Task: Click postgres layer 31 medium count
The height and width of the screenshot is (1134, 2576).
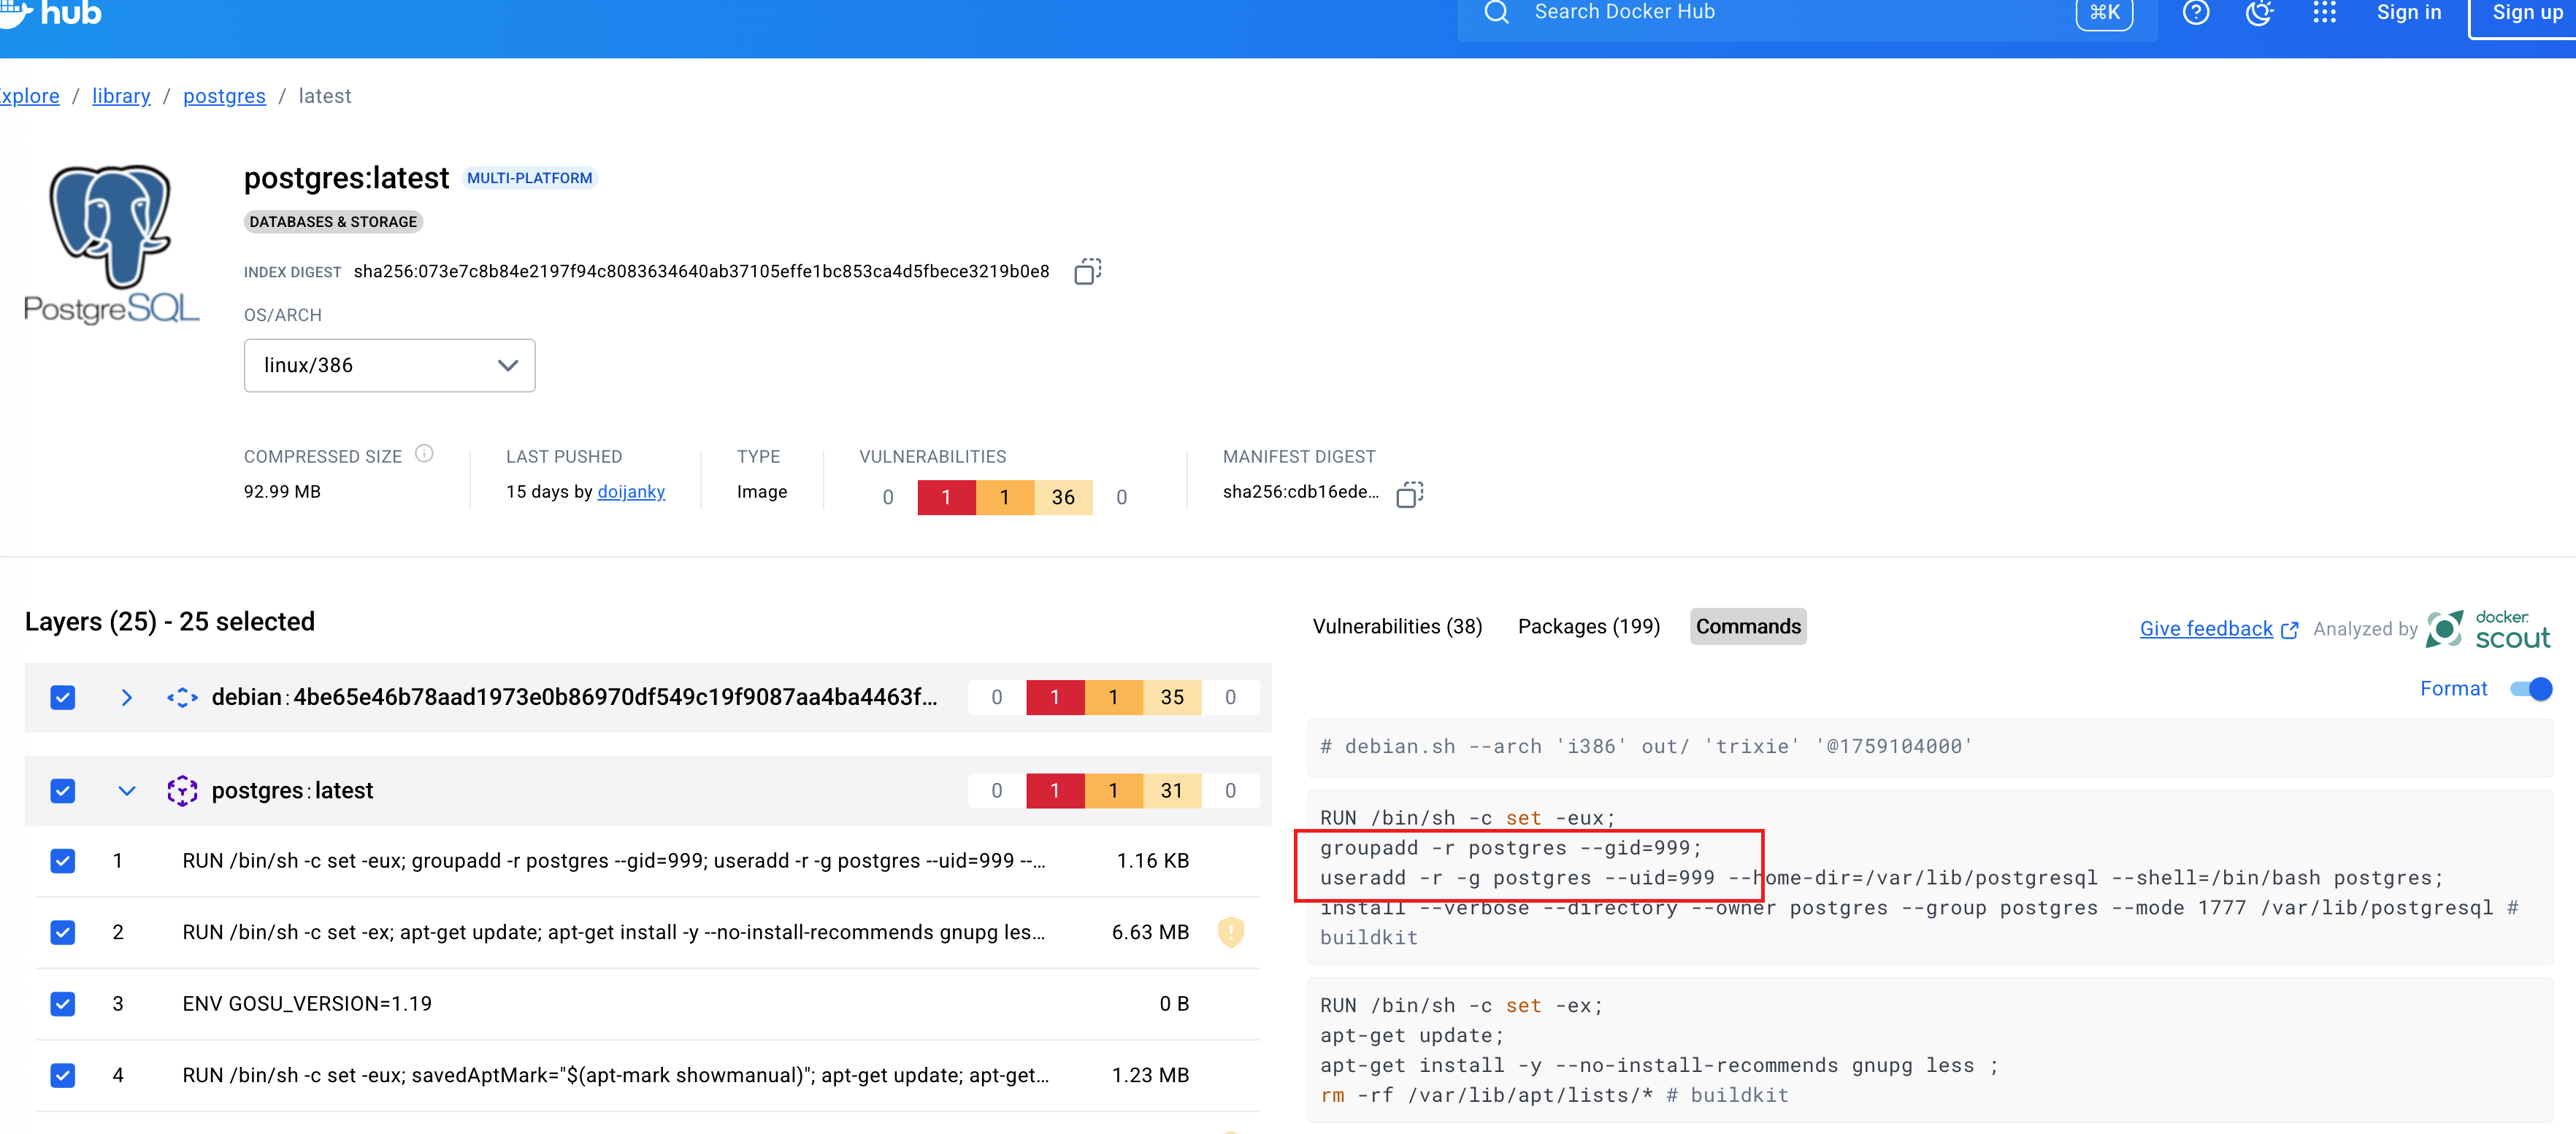Action: pyautogui.click(x=1172, y=791)
